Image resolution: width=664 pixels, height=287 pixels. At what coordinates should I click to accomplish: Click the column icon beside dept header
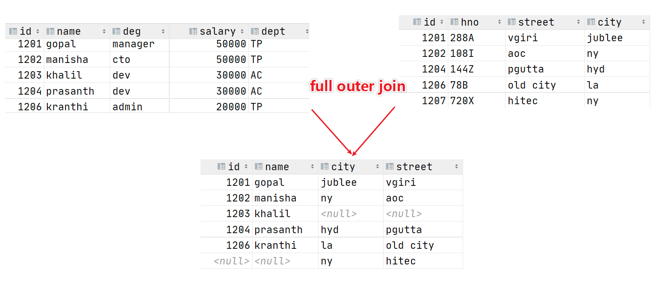[x=255, y=31]
